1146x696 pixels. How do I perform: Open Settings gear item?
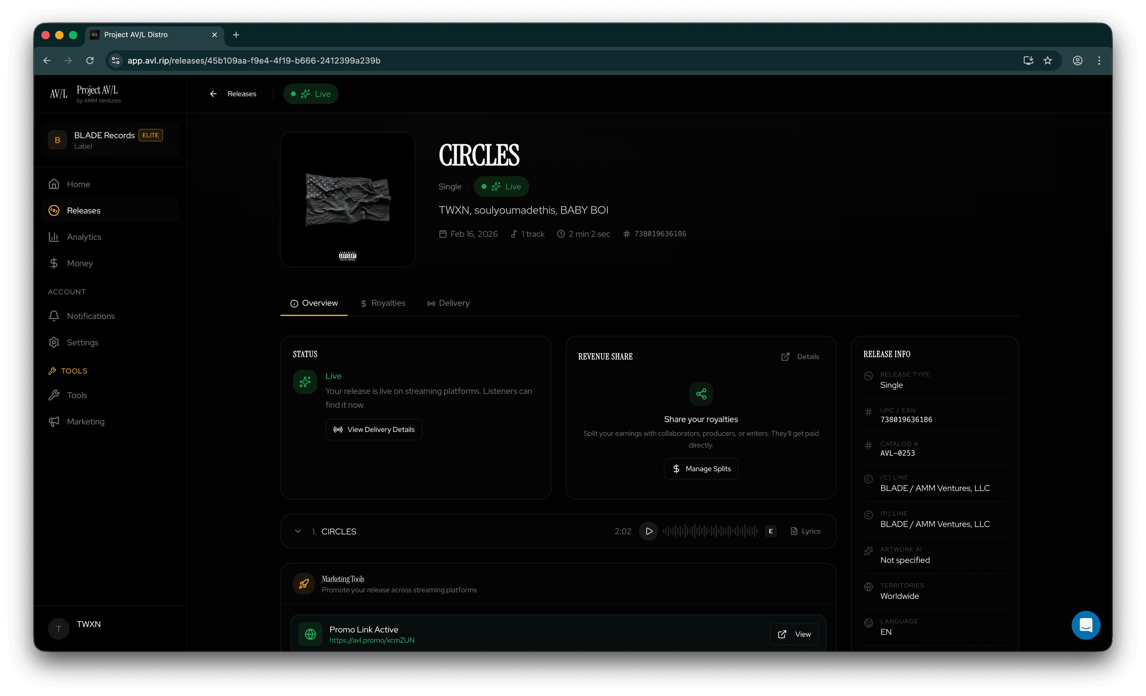coord(110,342)
